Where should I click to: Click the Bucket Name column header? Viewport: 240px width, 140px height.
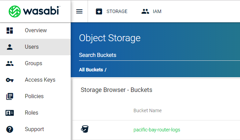148,110
